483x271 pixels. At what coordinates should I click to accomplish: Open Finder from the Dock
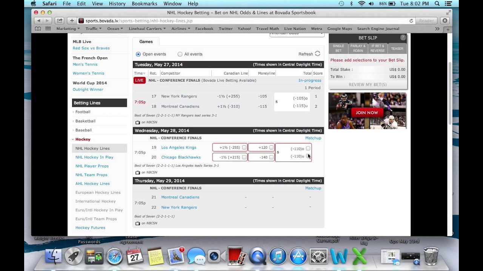tap(53, 257)
